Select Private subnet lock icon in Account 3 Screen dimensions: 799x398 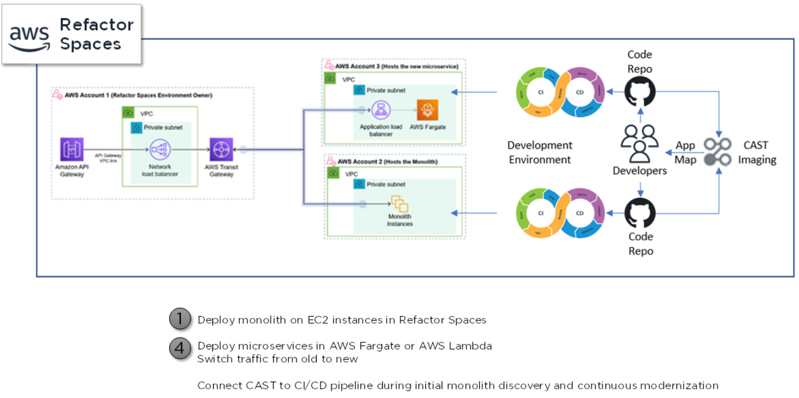point(359,90)
